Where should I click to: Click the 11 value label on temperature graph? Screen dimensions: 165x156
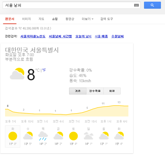[x=103, y=104]
